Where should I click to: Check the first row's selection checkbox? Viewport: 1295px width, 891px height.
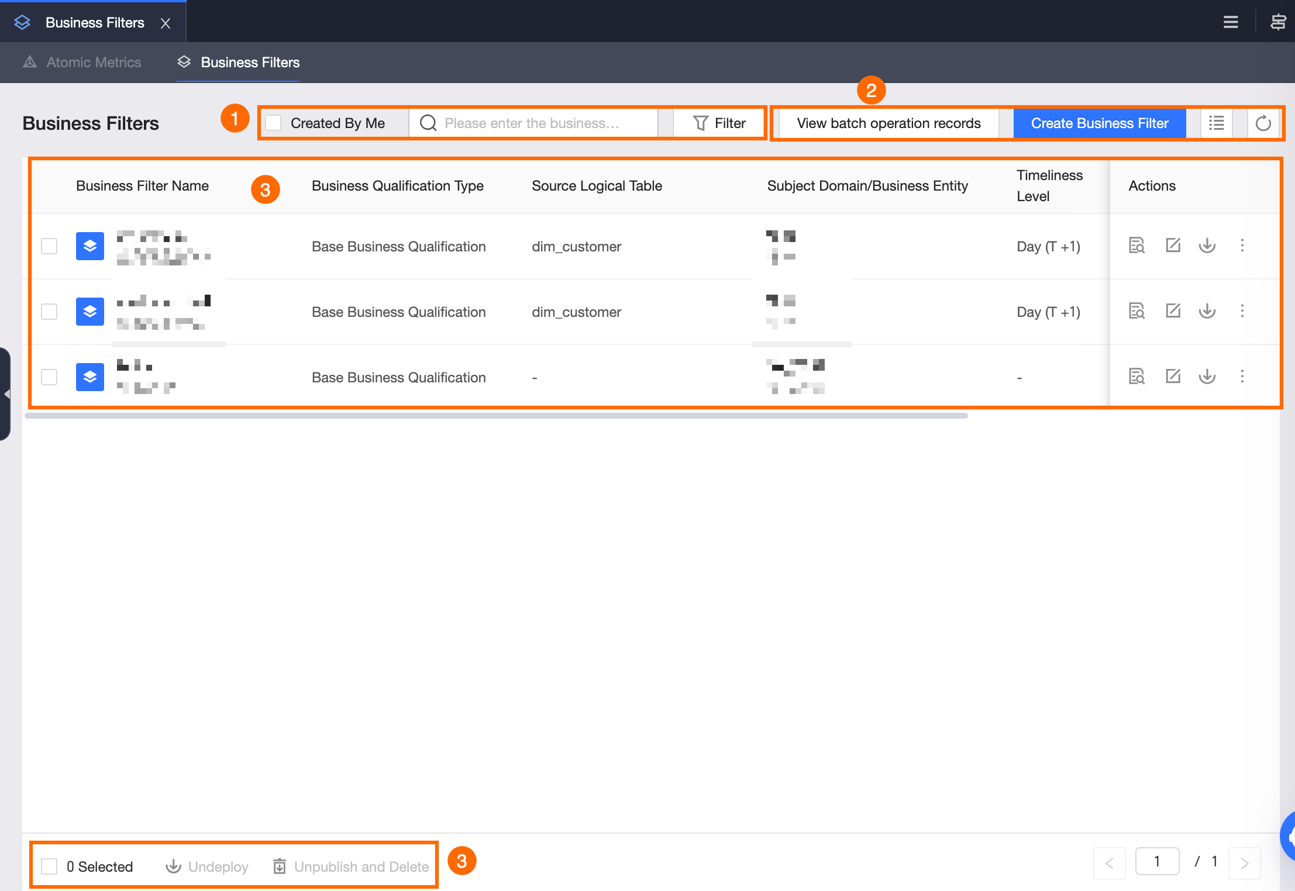[49, 246]
